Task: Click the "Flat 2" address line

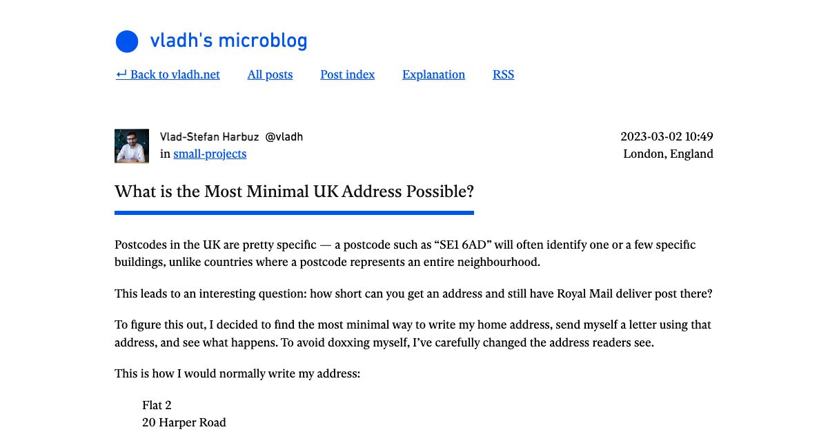Action: tap(157, 405)
